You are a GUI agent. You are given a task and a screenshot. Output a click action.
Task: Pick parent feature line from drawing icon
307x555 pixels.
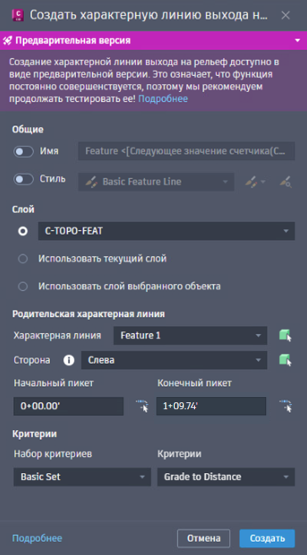(x=285, y=335)
